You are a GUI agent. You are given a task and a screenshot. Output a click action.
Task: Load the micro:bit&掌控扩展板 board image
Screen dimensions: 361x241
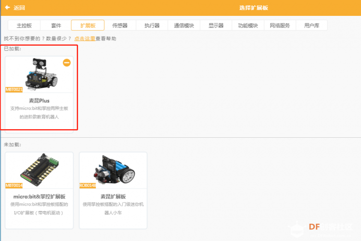39,170
